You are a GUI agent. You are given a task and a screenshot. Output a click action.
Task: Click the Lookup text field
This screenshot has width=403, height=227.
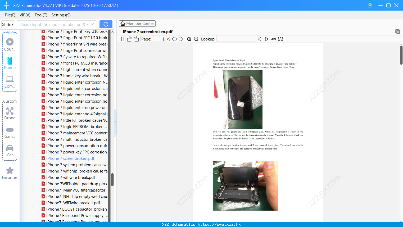tap(236, 39)
